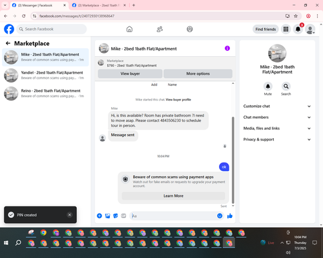Mute the conversation bell icon
The image size is (323, 258).
(x=268, y=86)
